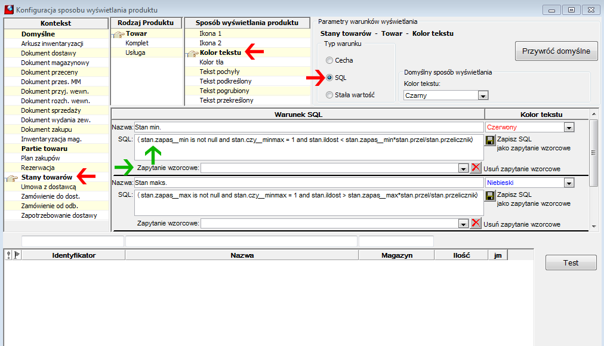This screenshot has width=604, height=346.
Task: Click the Test button
Action: point(571,263)
